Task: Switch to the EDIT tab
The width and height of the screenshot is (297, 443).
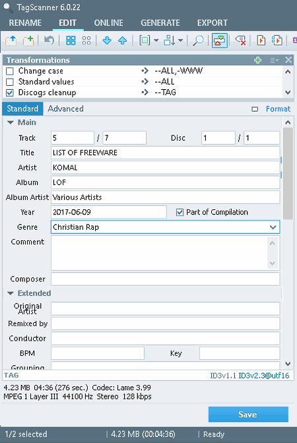Action: (x=68, y=23)
